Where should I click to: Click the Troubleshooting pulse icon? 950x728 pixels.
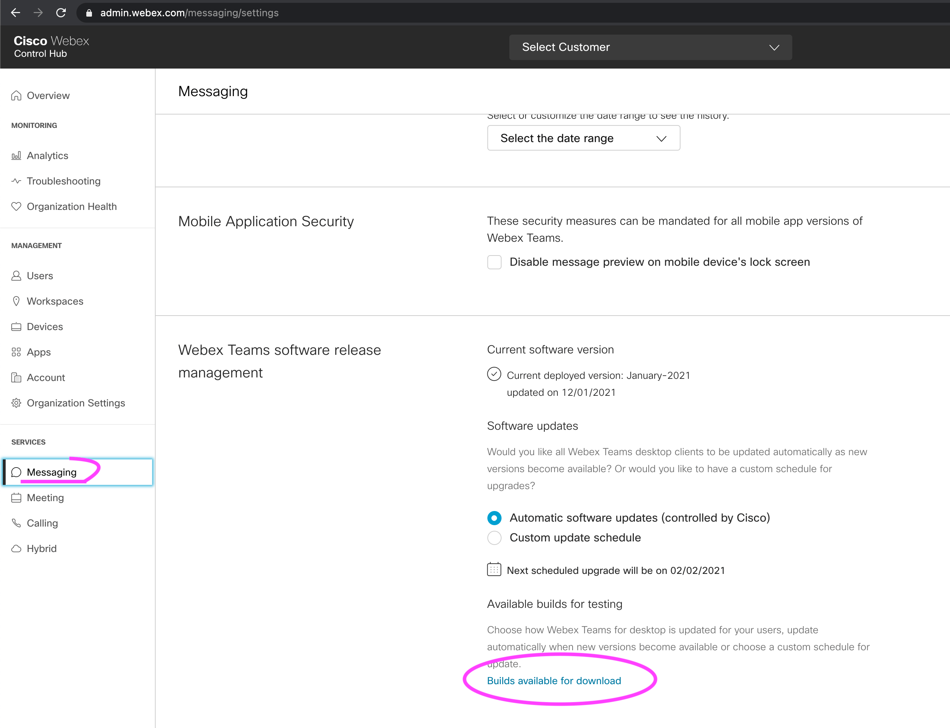tap(17, 181)
